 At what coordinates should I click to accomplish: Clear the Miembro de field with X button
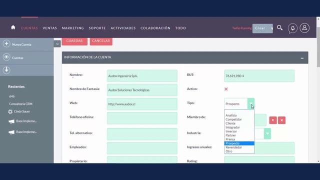point(281,120)
